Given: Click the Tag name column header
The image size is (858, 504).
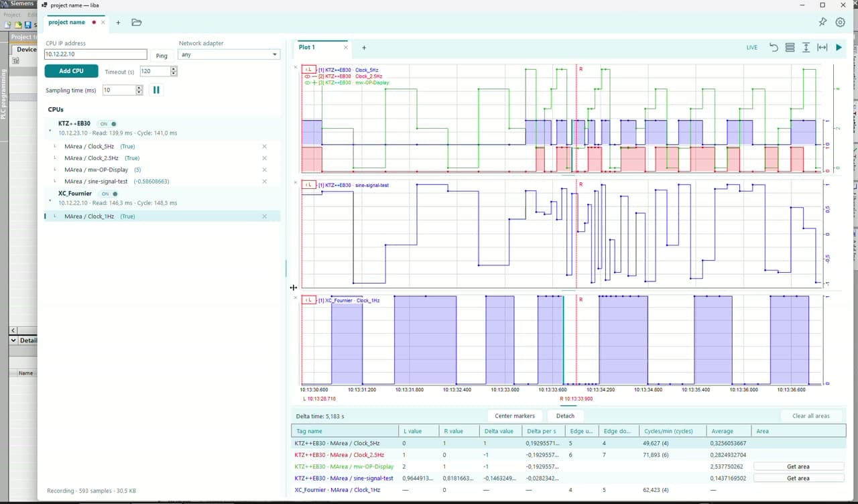Looking at the screenshot, I should pos(345,431).
